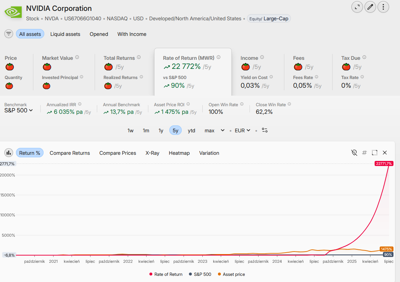Set time range to 1m

point(146,130)
